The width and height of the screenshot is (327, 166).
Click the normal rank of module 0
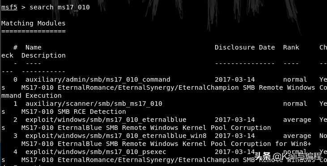click(x=295, y=80)
